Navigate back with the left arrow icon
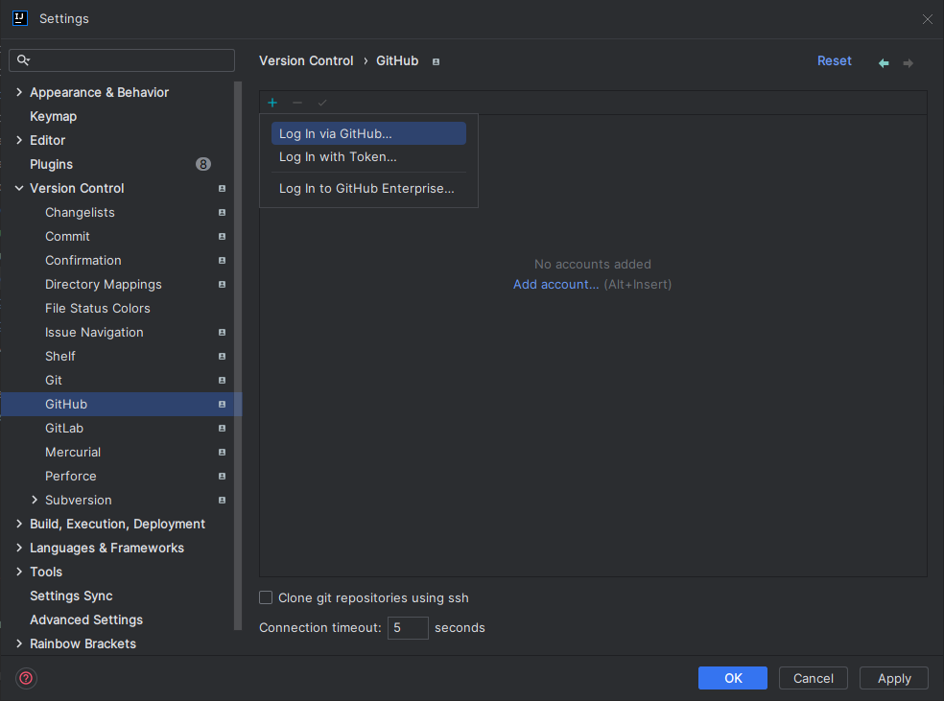The height and width of the screenshot is (701, 944). (x=884, y=62)
